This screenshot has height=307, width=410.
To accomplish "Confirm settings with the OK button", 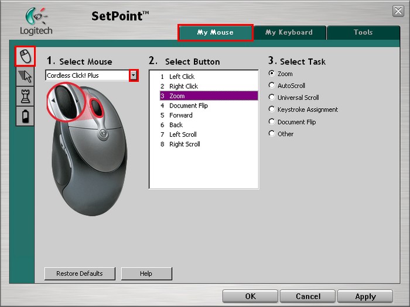I will click(x=250, y=296).
